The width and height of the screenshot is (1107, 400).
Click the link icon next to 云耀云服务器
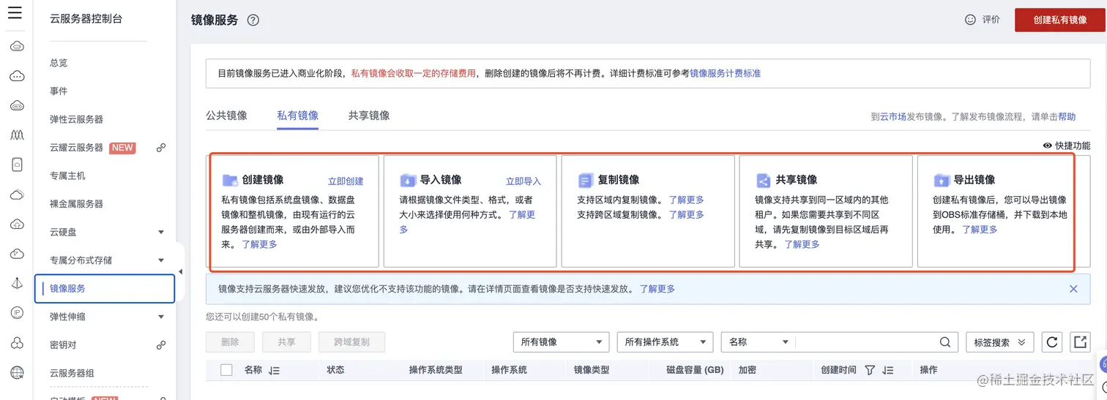[161, 148]
